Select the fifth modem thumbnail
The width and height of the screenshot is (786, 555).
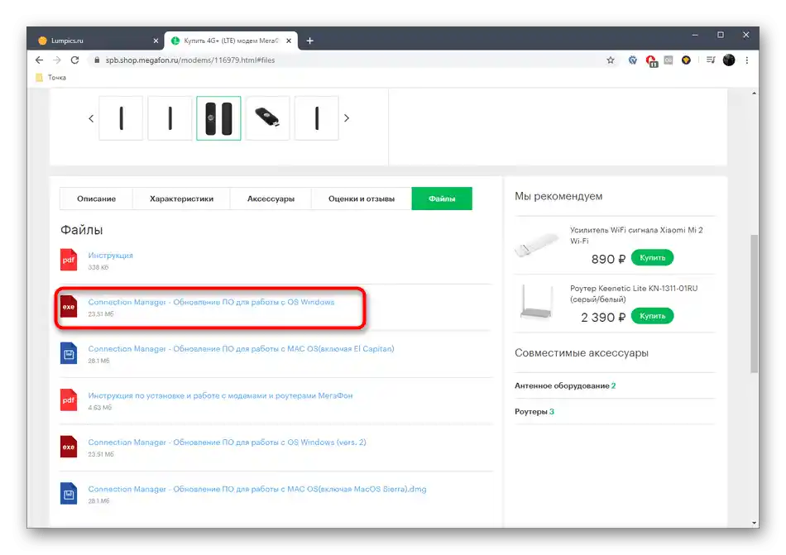pos(316,118)
